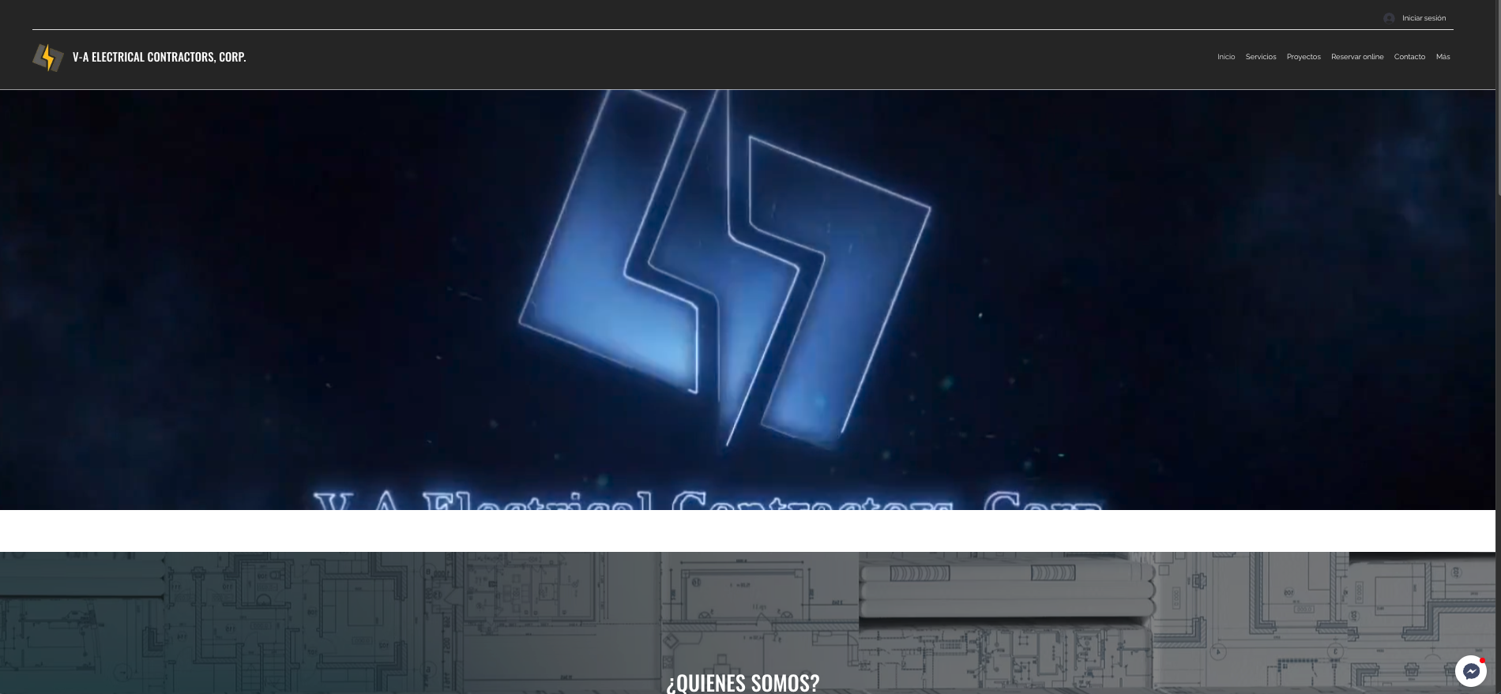Click the glowing blue logo video banner
The height and width of the screenshot is (694, 1501).
(x=747, y=299)
